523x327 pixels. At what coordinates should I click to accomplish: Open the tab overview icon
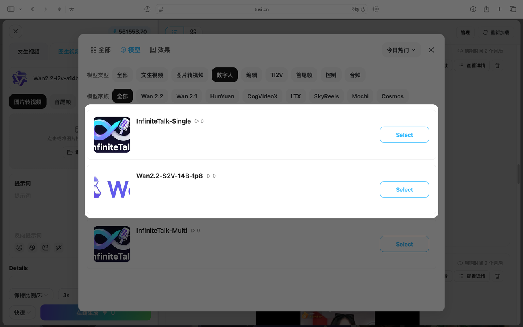click(x=513, y=9)
